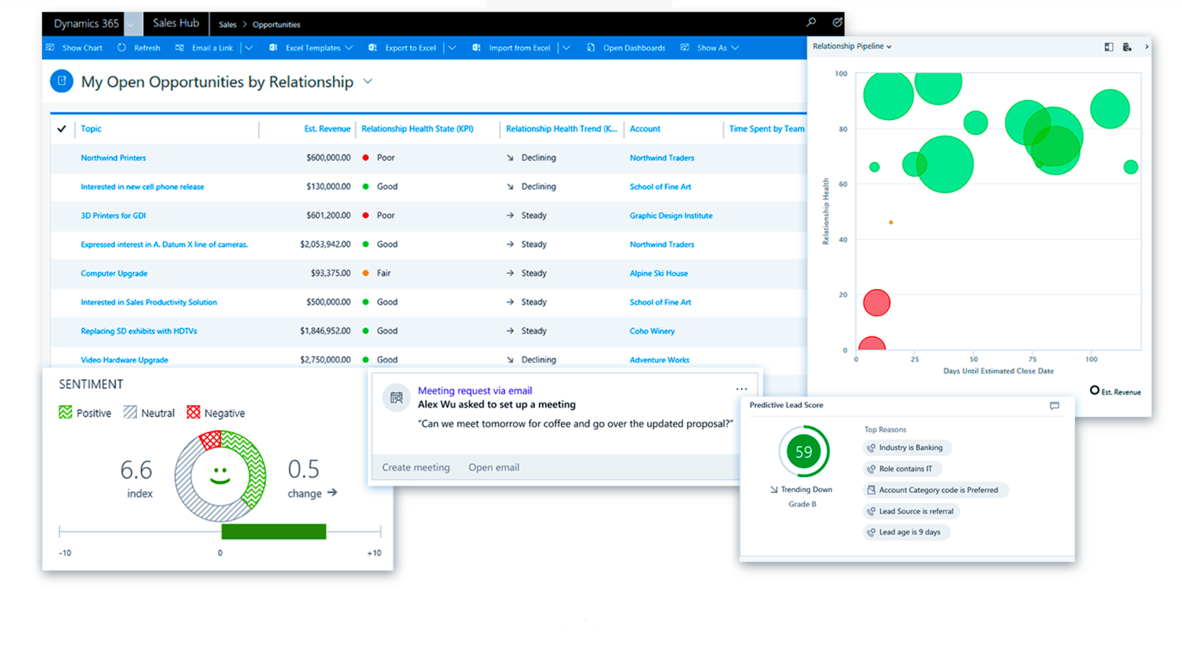Click the Lead Source is referral chip
Screen dimensions: 1182x653
click(912, 511)
